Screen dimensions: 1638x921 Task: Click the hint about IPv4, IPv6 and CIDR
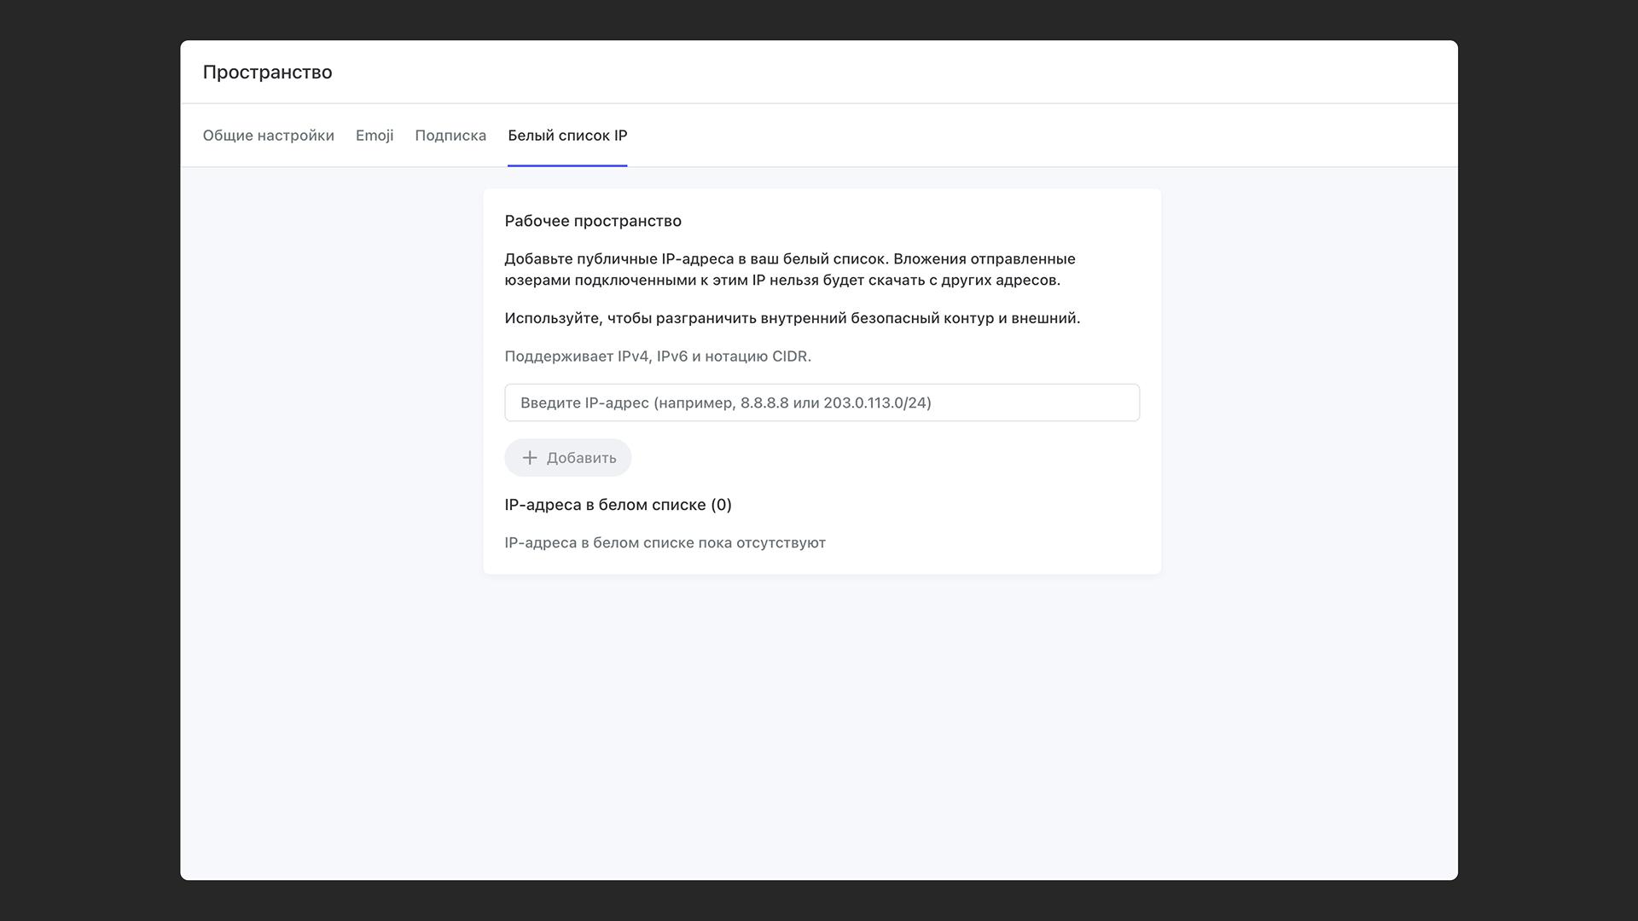[x=657, y=356]
